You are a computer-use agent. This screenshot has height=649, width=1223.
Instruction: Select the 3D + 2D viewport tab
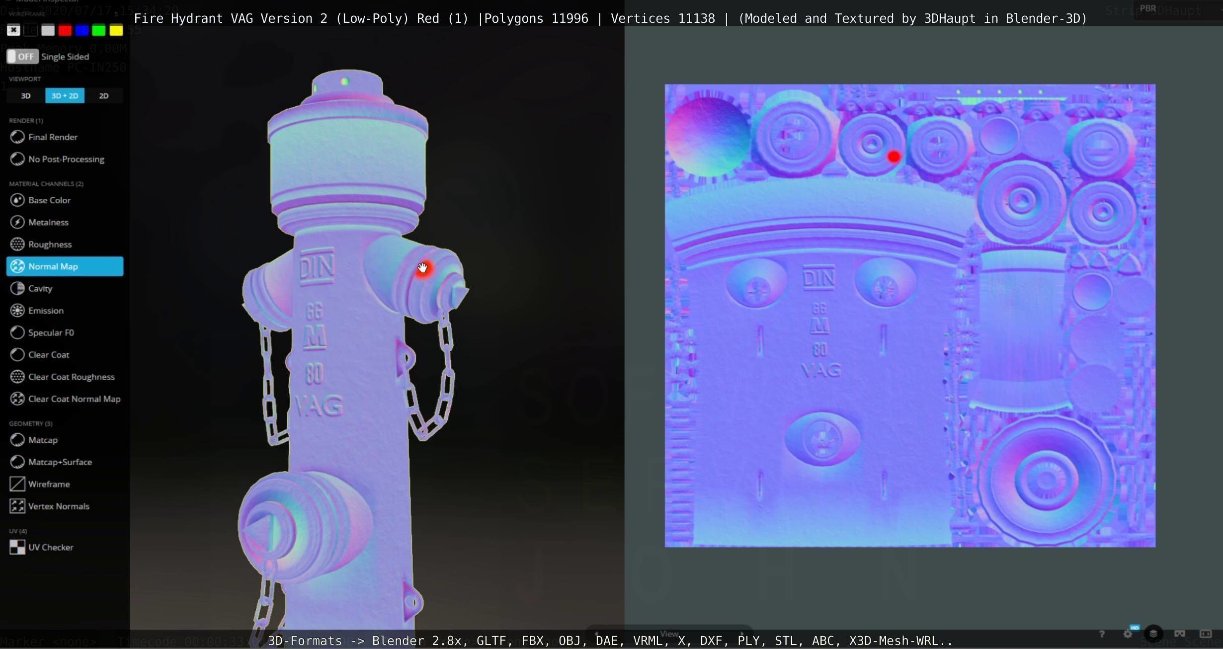tap(65, 96)
